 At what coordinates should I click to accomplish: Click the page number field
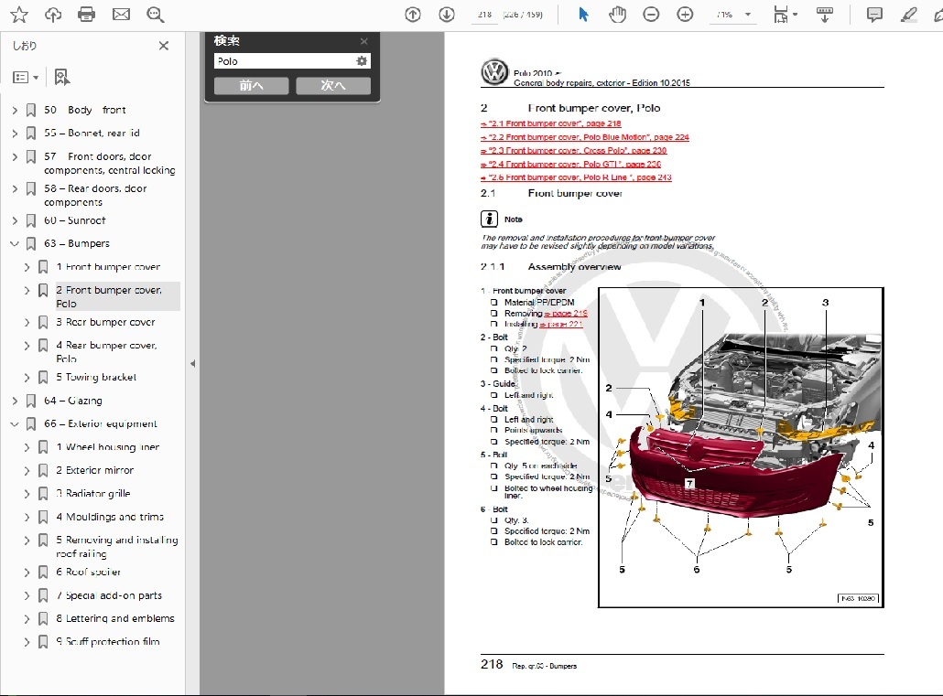coord(484,15)
